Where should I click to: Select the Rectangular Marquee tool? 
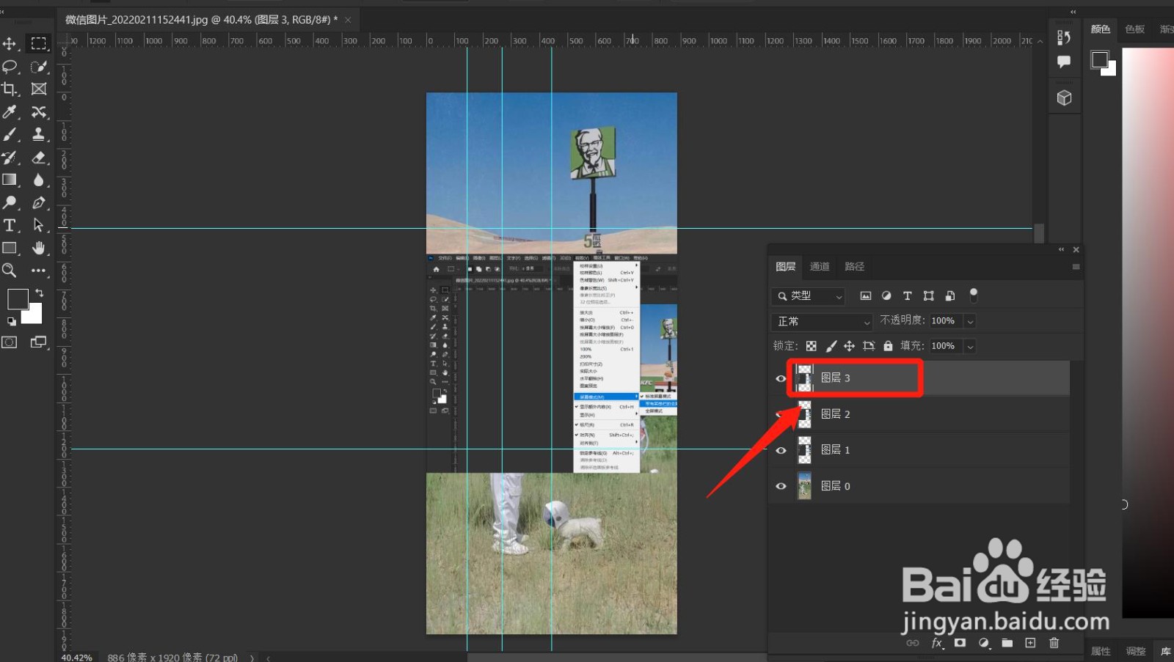point(39,43)
